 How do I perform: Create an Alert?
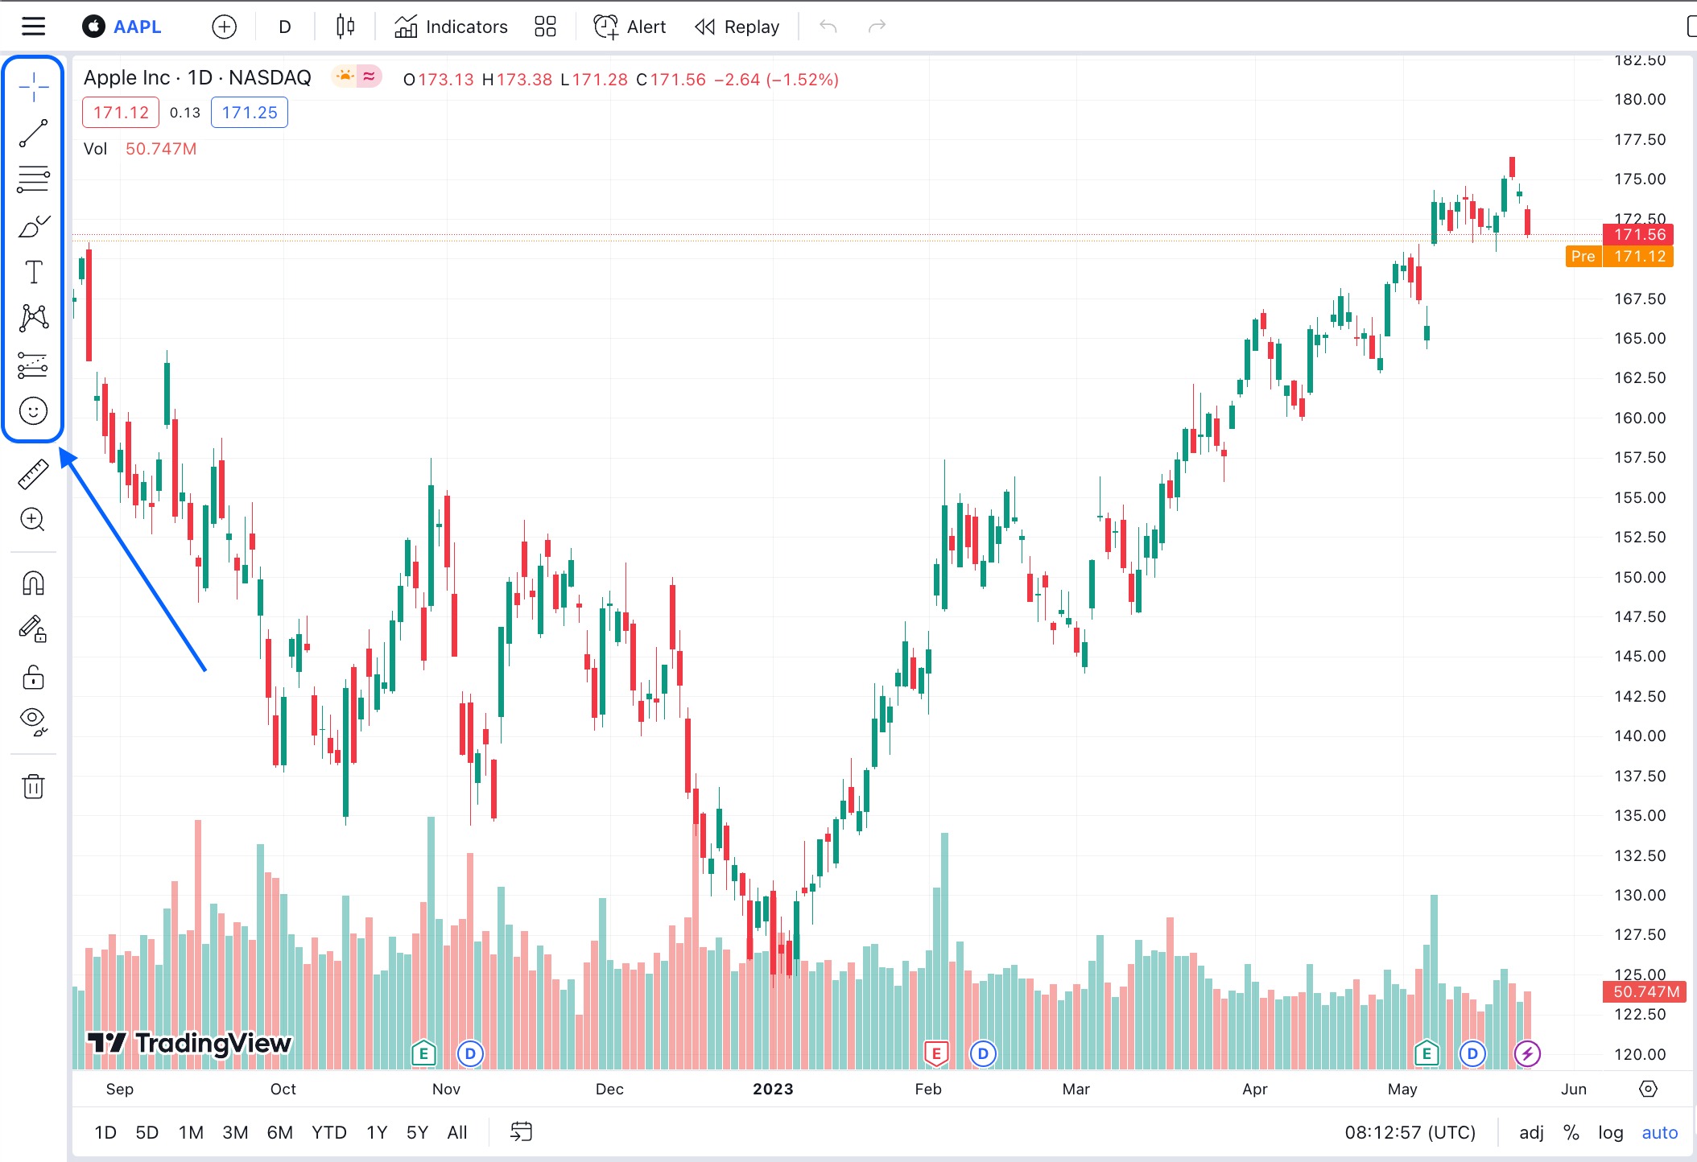[629, 26]
